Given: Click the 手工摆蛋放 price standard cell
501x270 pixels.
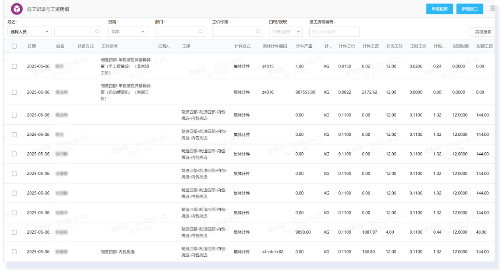Looking at the screenshot, I should pyautogui.click(x=125, y=66).
